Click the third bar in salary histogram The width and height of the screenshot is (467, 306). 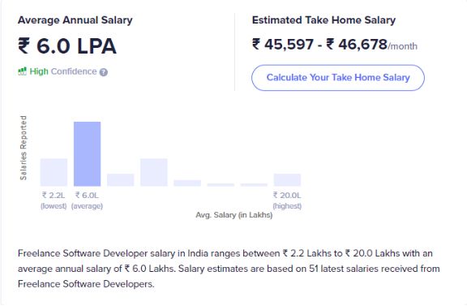click(120, 179)
